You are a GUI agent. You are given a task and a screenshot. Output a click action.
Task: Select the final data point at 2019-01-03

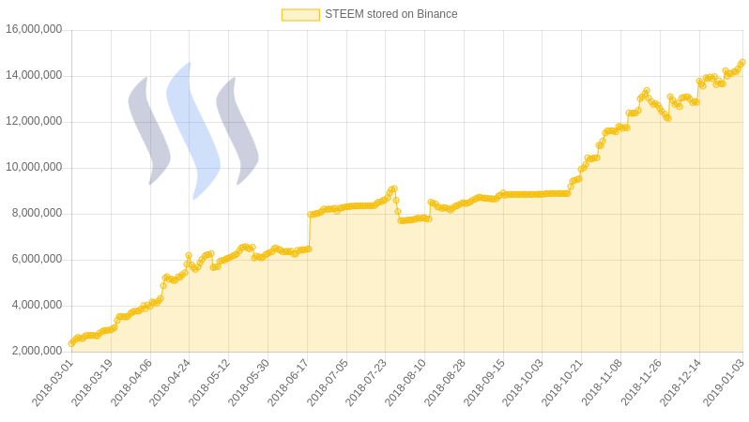click(742, 63)
